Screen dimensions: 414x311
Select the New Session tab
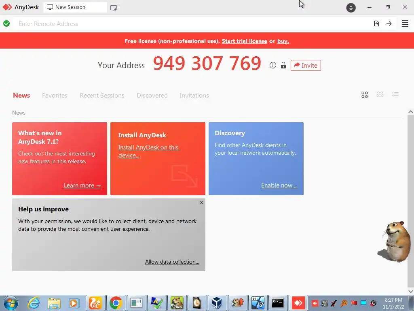coord(75,7)
